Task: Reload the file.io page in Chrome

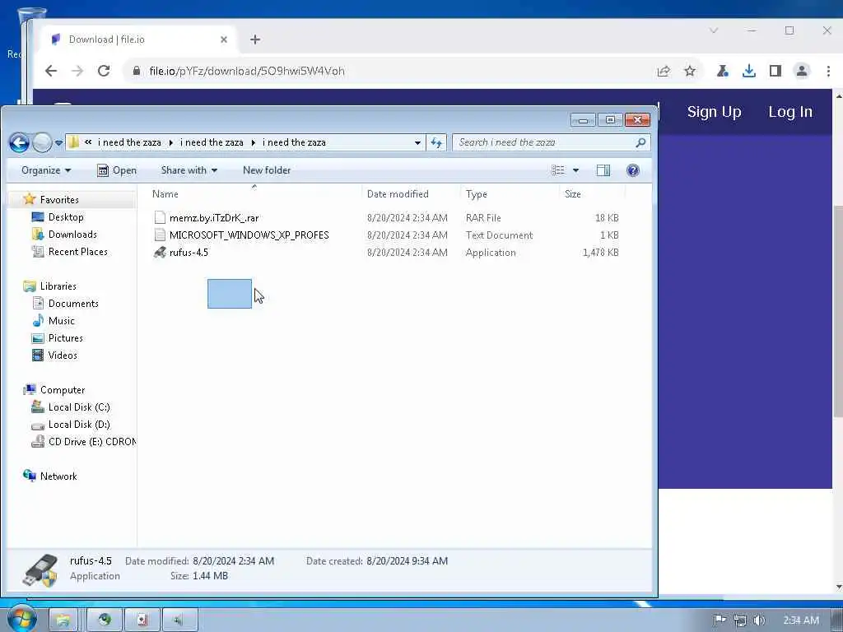Action: 104,71
